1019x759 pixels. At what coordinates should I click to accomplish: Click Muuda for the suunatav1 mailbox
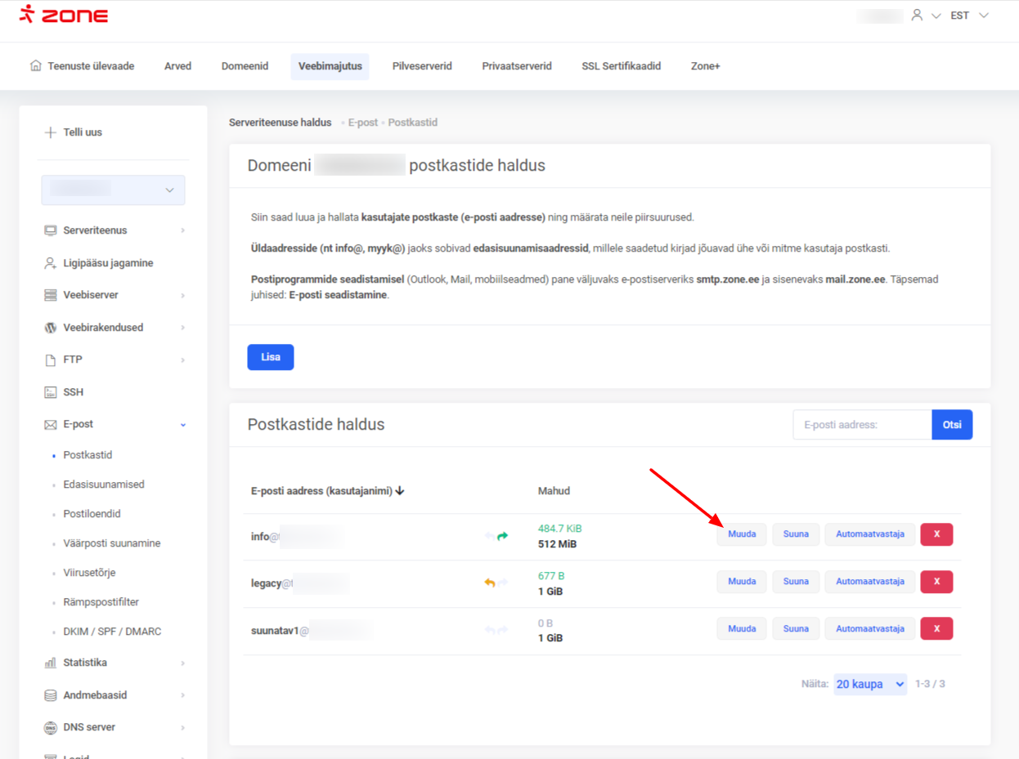742,629
